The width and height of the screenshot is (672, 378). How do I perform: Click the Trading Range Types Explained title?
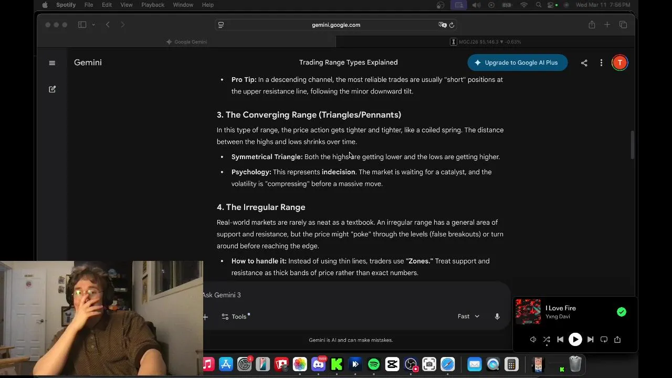(x=348, y=62)
